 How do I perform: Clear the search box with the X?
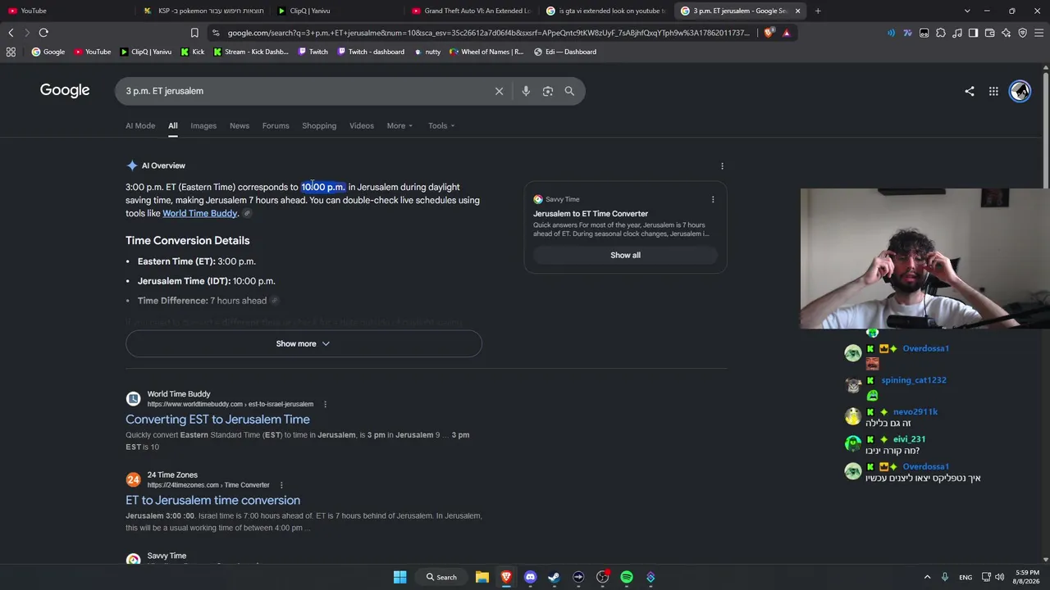(x=499, y=91)
